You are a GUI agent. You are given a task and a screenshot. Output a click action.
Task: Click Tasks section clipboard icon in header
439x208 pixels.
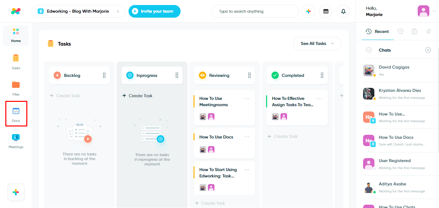51,44
